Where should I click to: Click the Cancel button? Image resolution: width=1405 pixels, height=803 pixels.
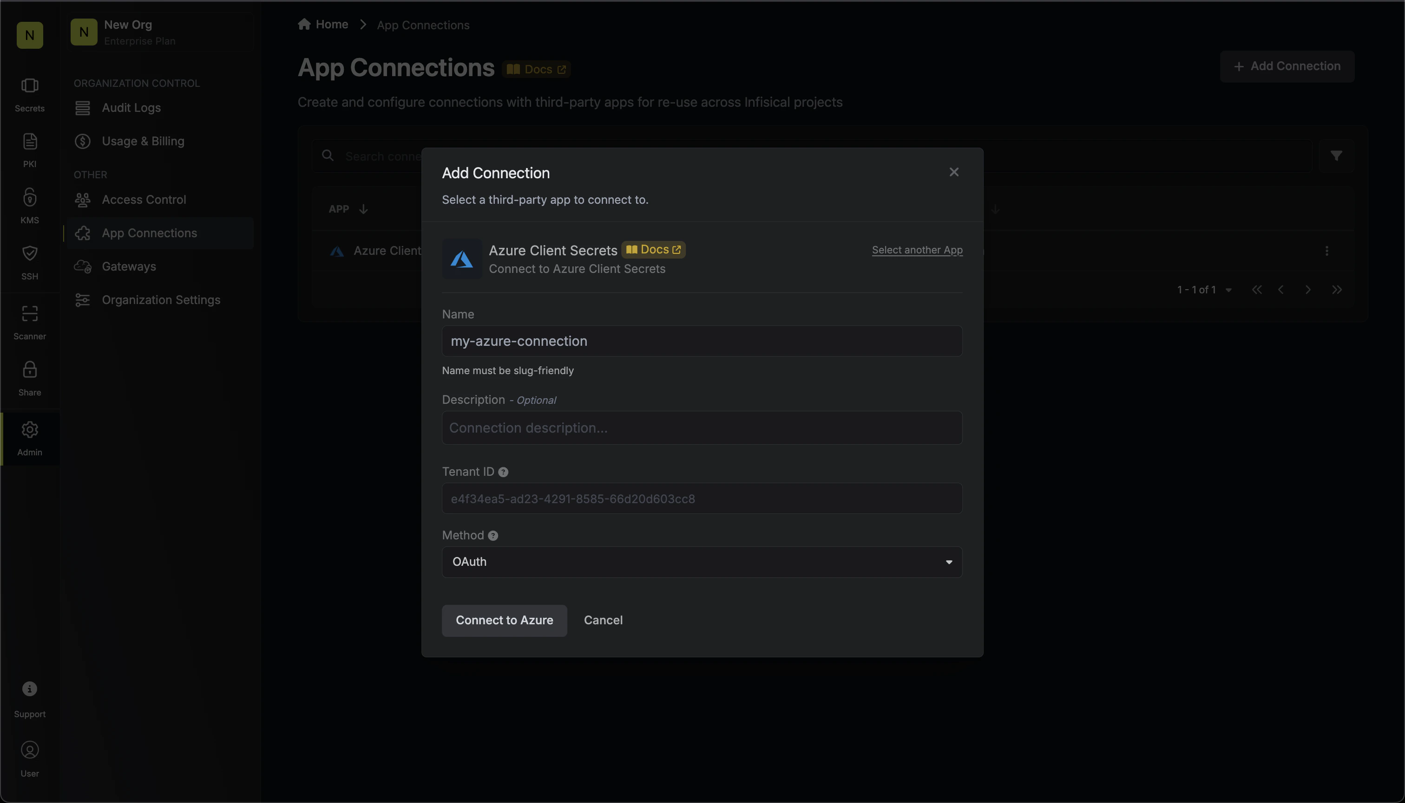click(x=604, y=621)
